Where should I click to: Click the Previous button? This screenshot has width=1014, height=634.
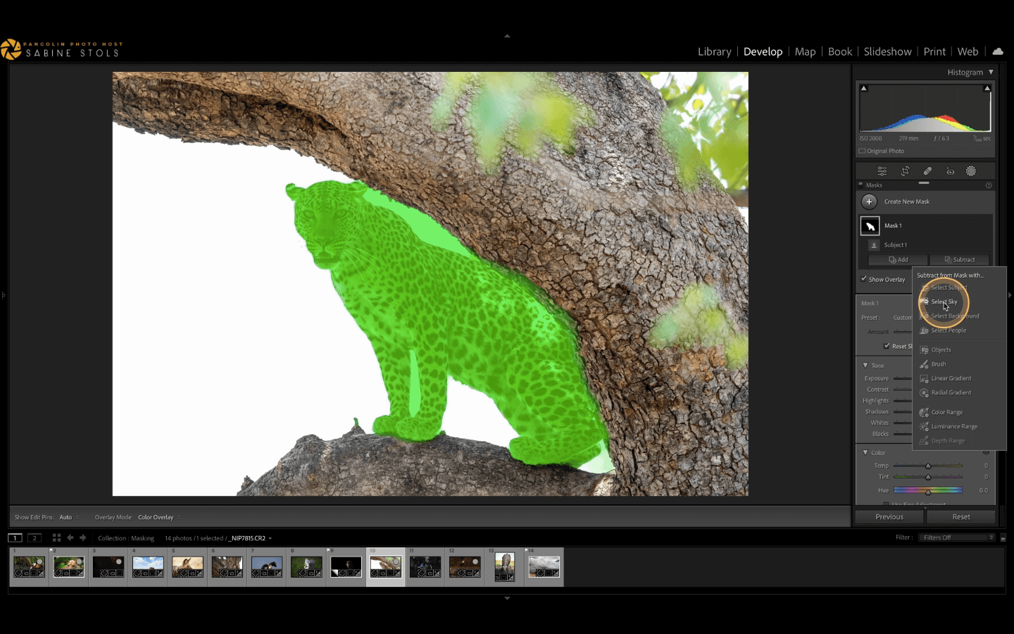[x=889, y=517]
